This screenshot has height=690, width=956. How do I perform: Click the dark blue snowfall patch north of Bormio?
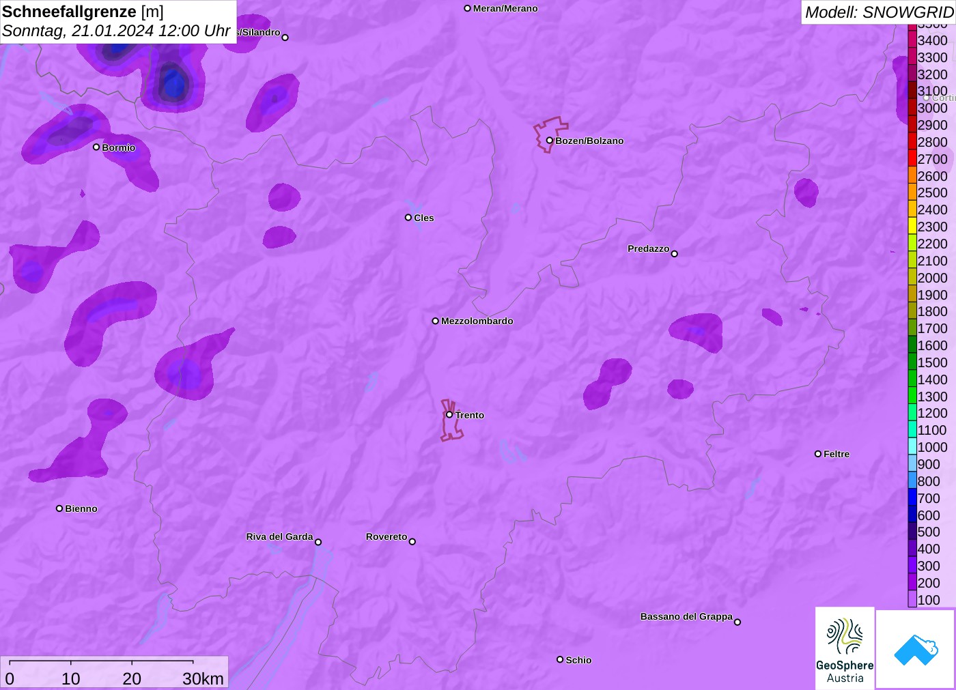coord(173,83)
